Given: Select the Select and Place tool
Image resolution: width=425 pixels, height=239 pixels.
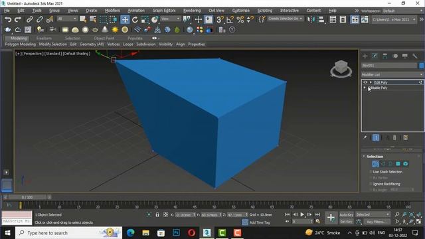Looking at the screenshot, I should click(x=155, y=19).
